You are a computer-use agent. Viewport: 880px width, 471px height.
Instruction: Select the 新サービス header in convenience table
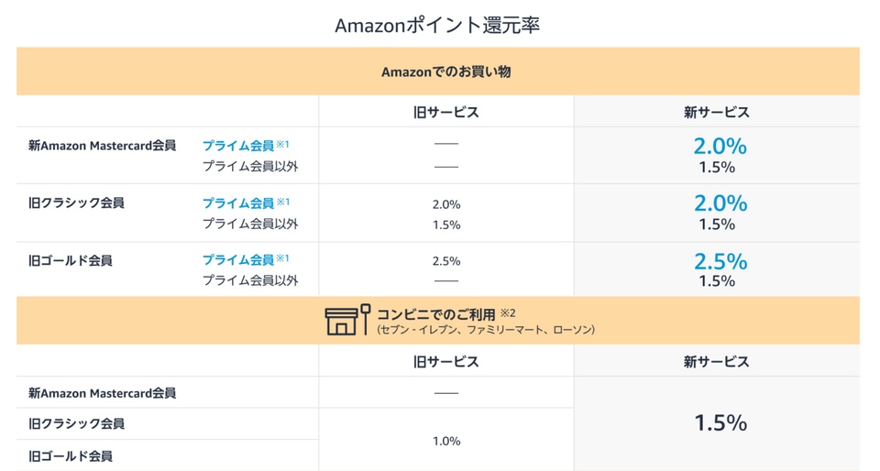[x=717, y=362]
